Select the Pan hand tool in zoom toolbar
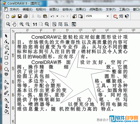The image size is (140, 124). pos(14,24)
